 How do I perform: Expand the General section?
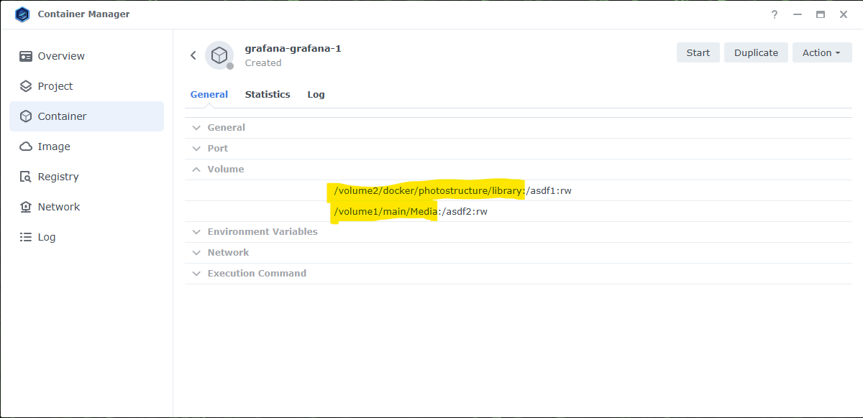pos(226,128)
